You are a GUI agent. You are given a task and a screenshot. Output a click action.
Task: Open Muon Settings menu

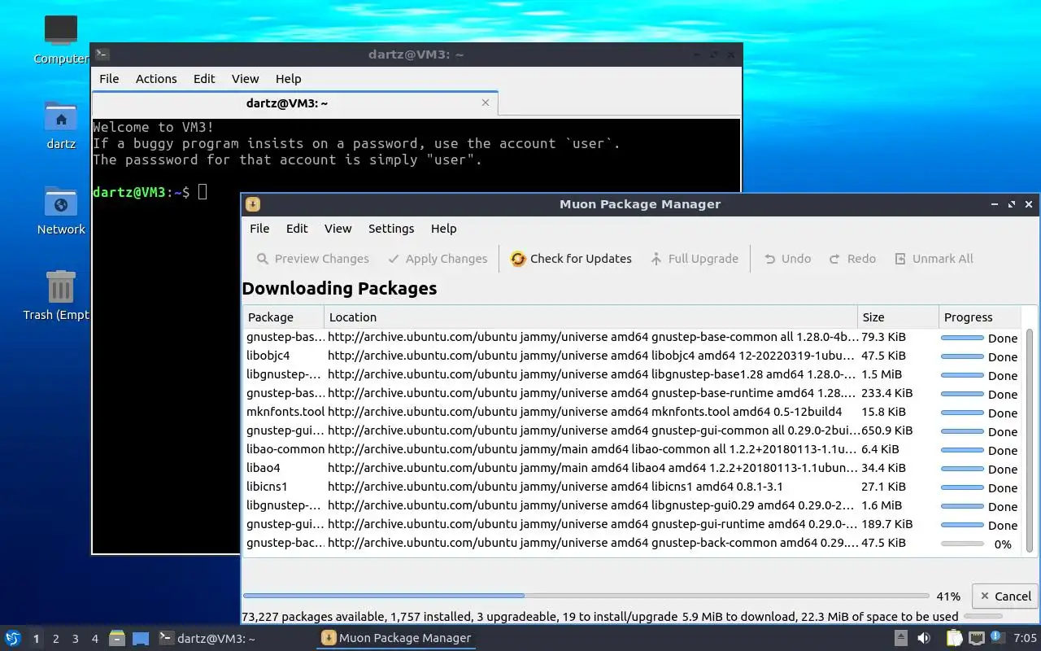(x=391, y=229)
